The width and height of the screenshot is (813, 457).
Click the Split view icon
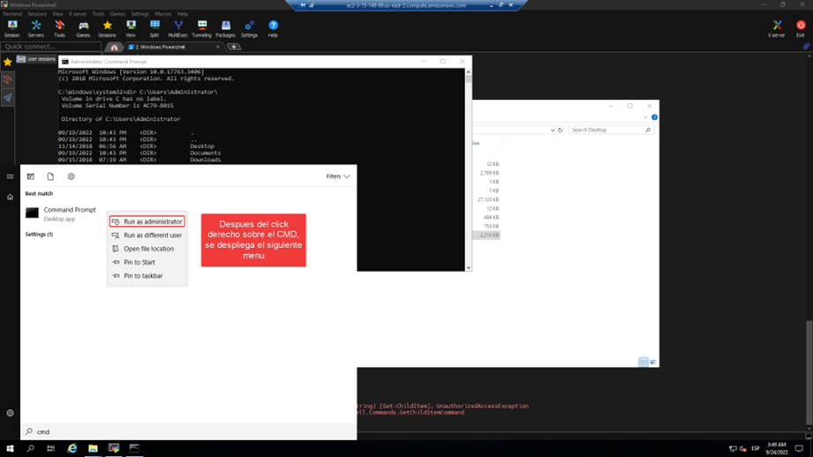[x=154, y=29]
